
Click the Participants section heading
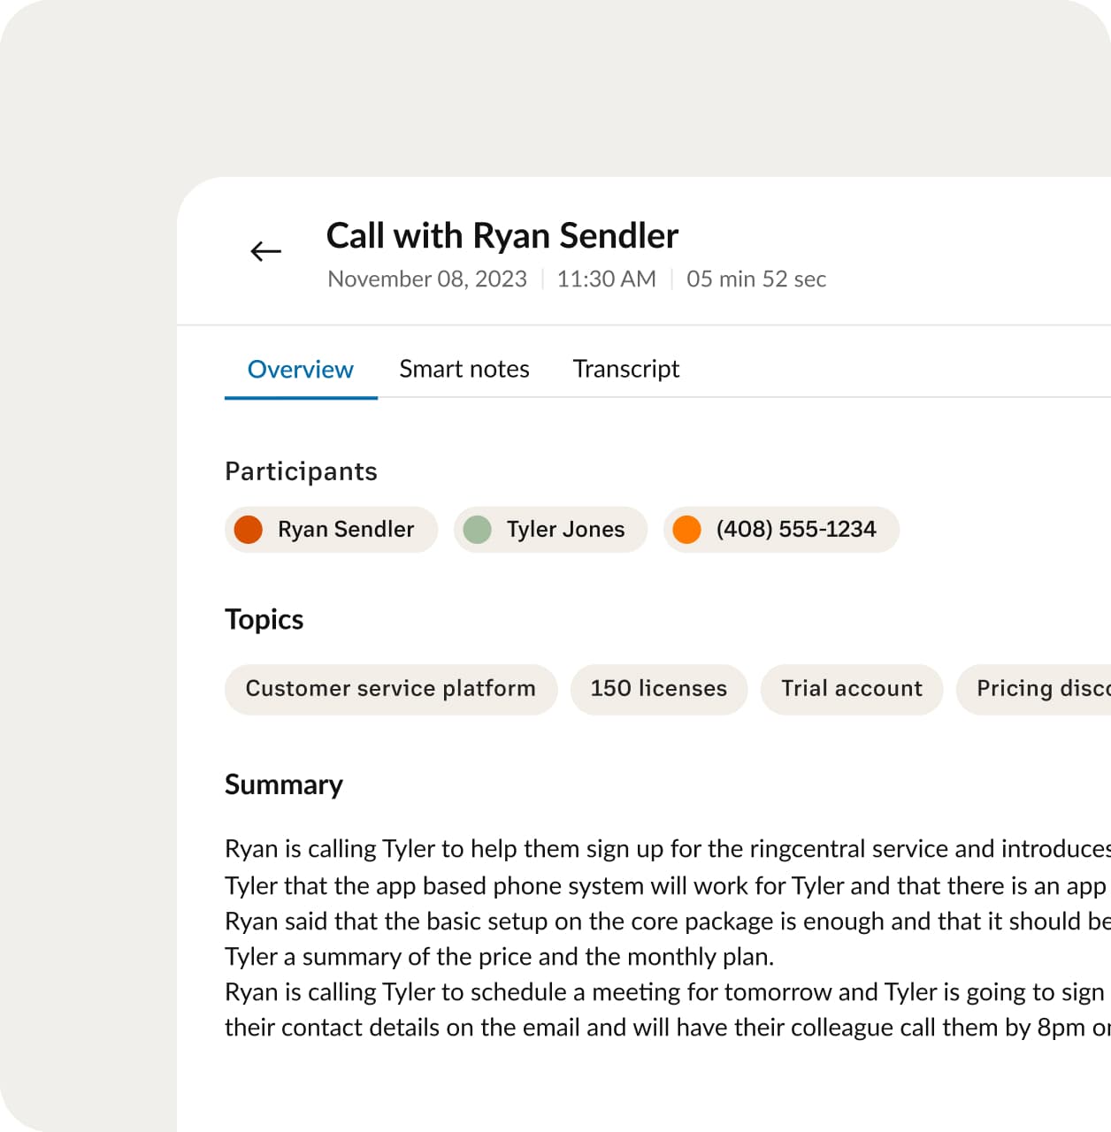click(x=301, y=471)
